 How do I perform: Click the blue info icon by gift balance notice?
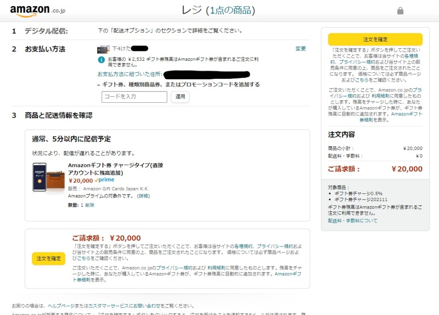coord(101,59)
